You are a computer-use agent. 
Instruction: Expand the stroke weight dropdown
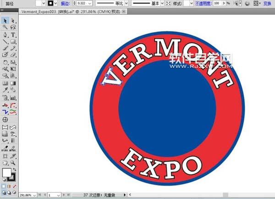pos(89,3)
